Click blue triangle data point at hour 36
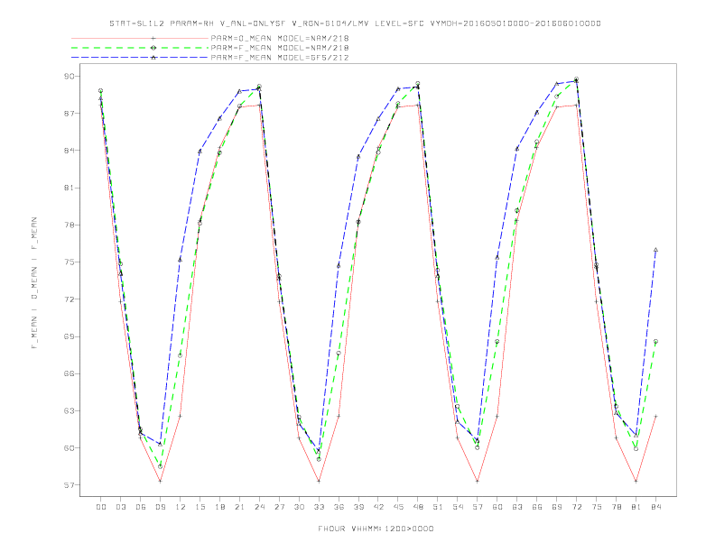 339,266
